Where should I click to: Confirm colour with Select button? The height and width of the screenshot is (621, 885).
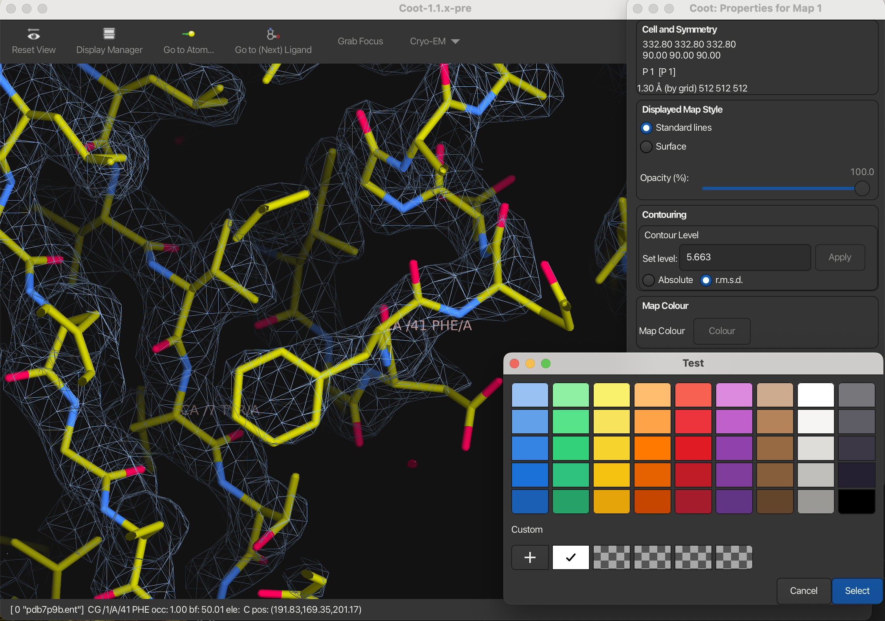point(857,591)
